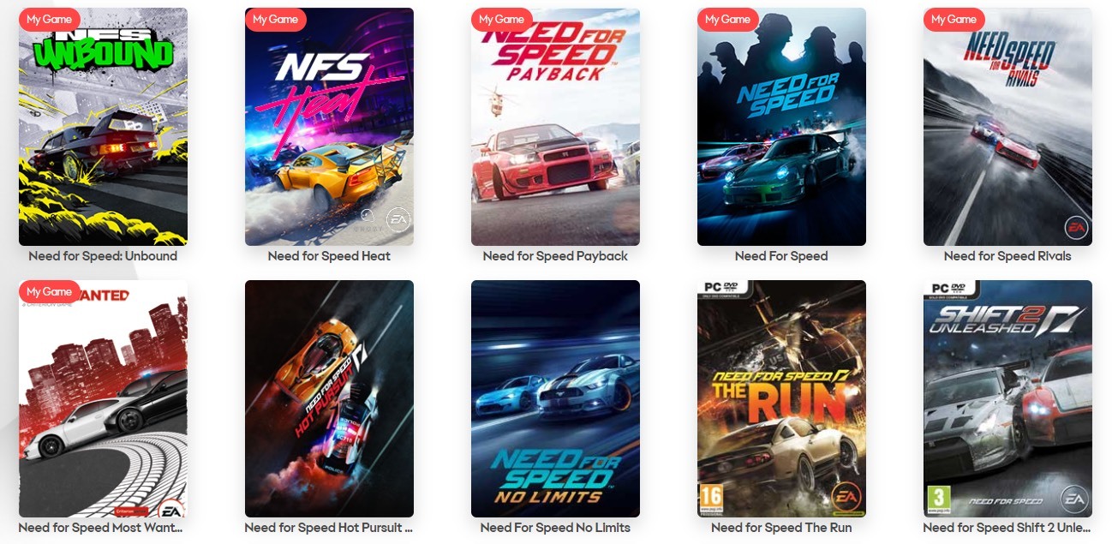This screenshot has width=1118, height=544.
Task: Click My Game badge on NFS Heat
Action: pos(276,20)
